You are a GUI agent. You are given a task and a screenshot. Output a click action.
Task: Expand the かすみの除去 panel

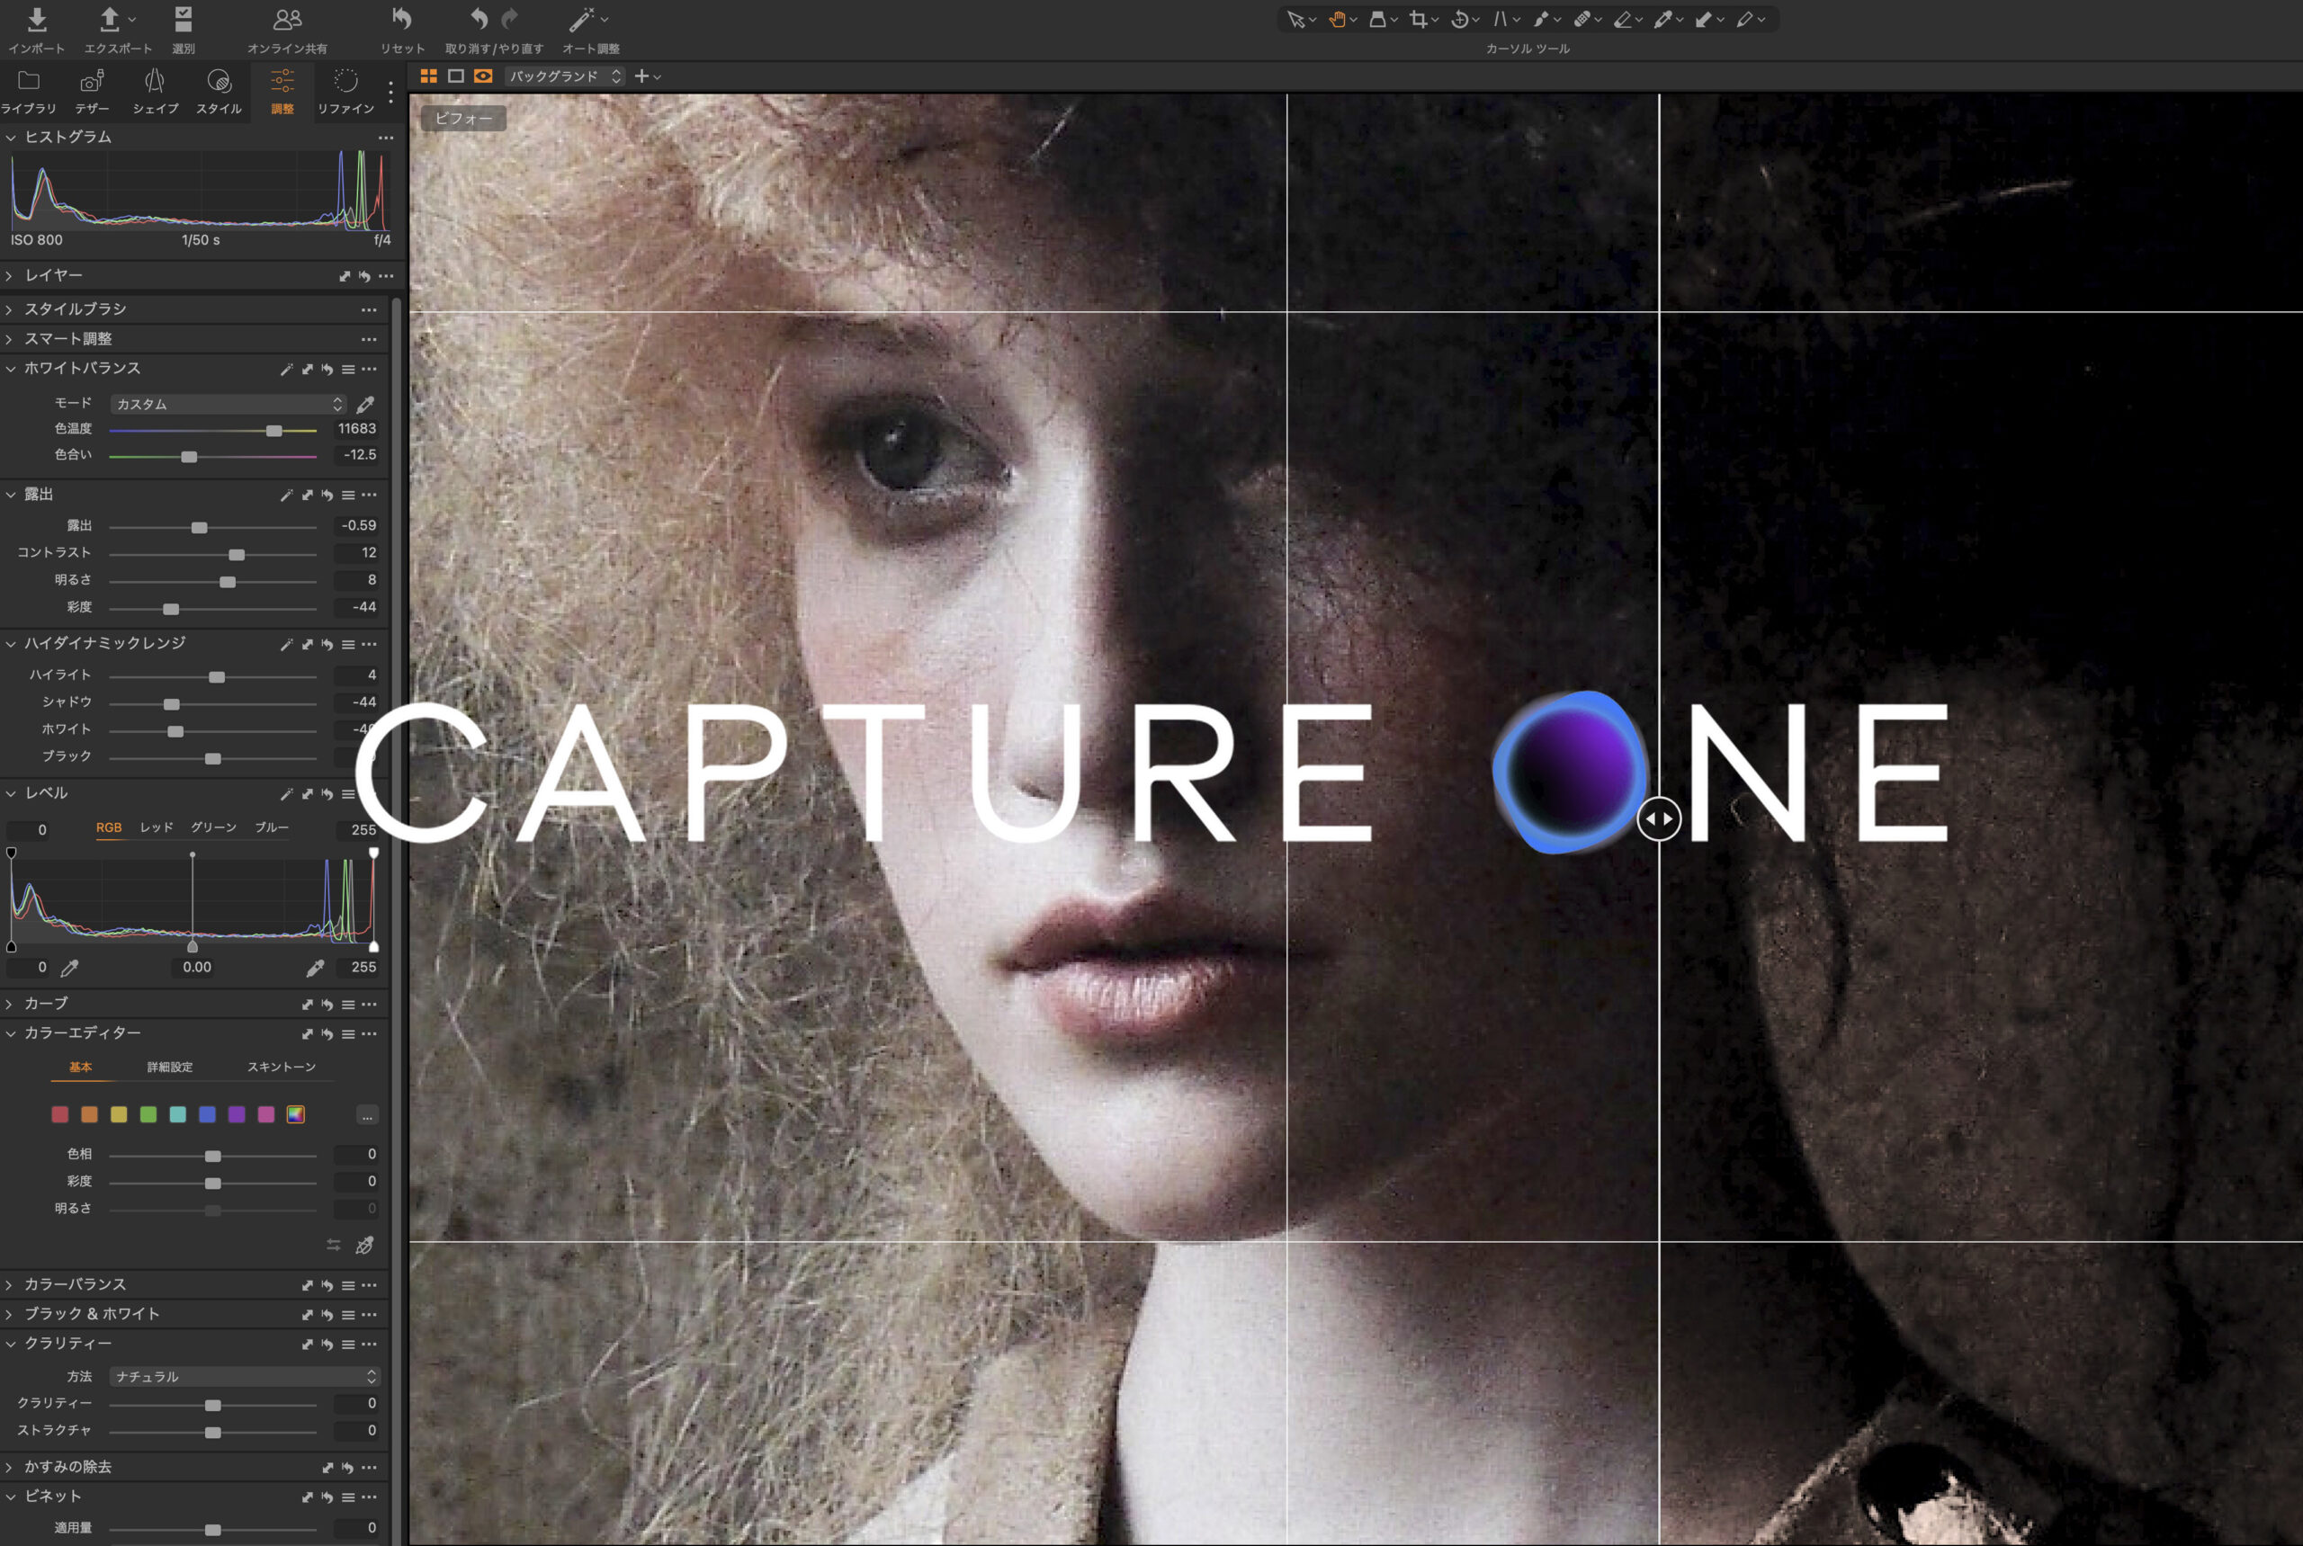(9, 1467)
